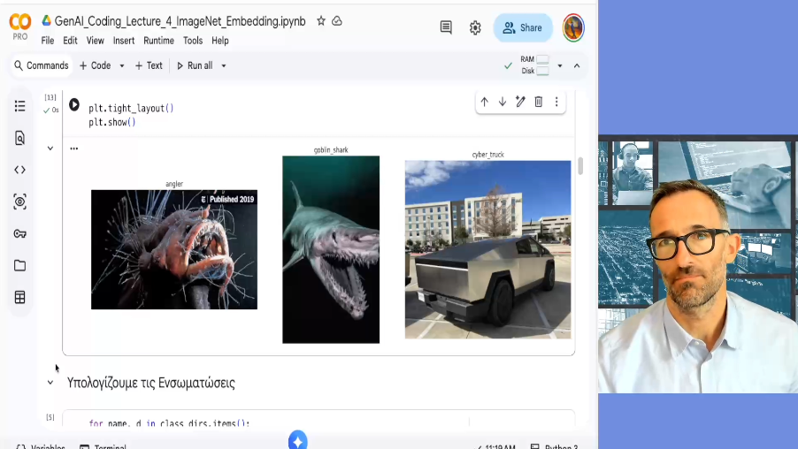The image size is (798, 449).
Task: Open the Edit menu
Action: click(x=70, y=41)
